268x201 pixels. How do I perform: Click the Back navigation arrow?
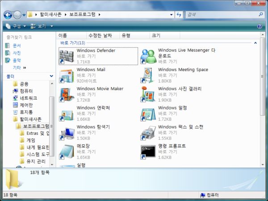[x=8, y=15]
